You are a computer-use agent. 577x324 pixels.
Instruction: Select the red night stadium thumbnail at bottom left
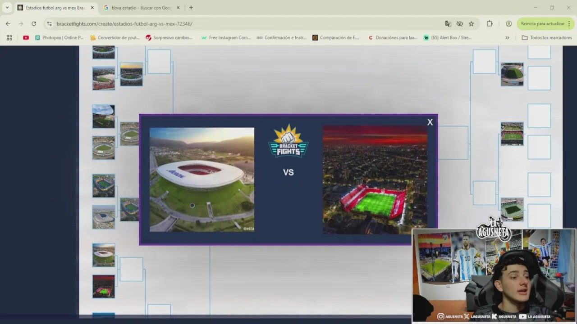click(104, 286)
